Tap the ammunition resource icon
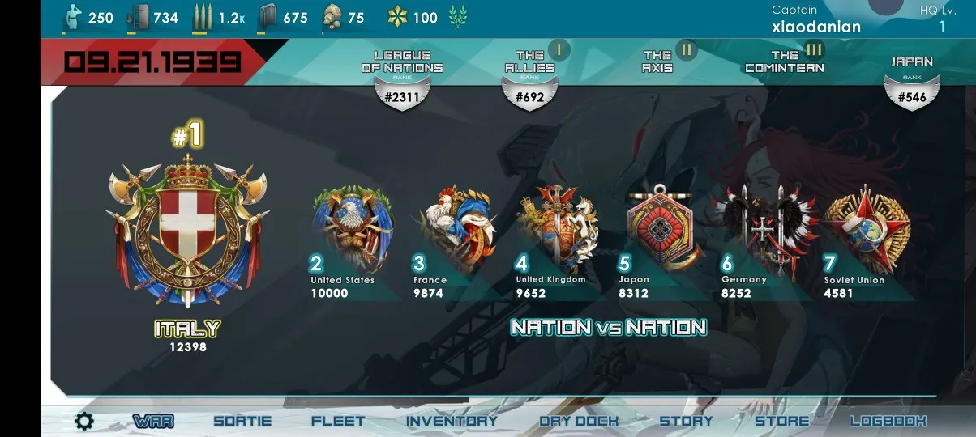This screenshot has width=976, height=437. click(x=203, y=17)
